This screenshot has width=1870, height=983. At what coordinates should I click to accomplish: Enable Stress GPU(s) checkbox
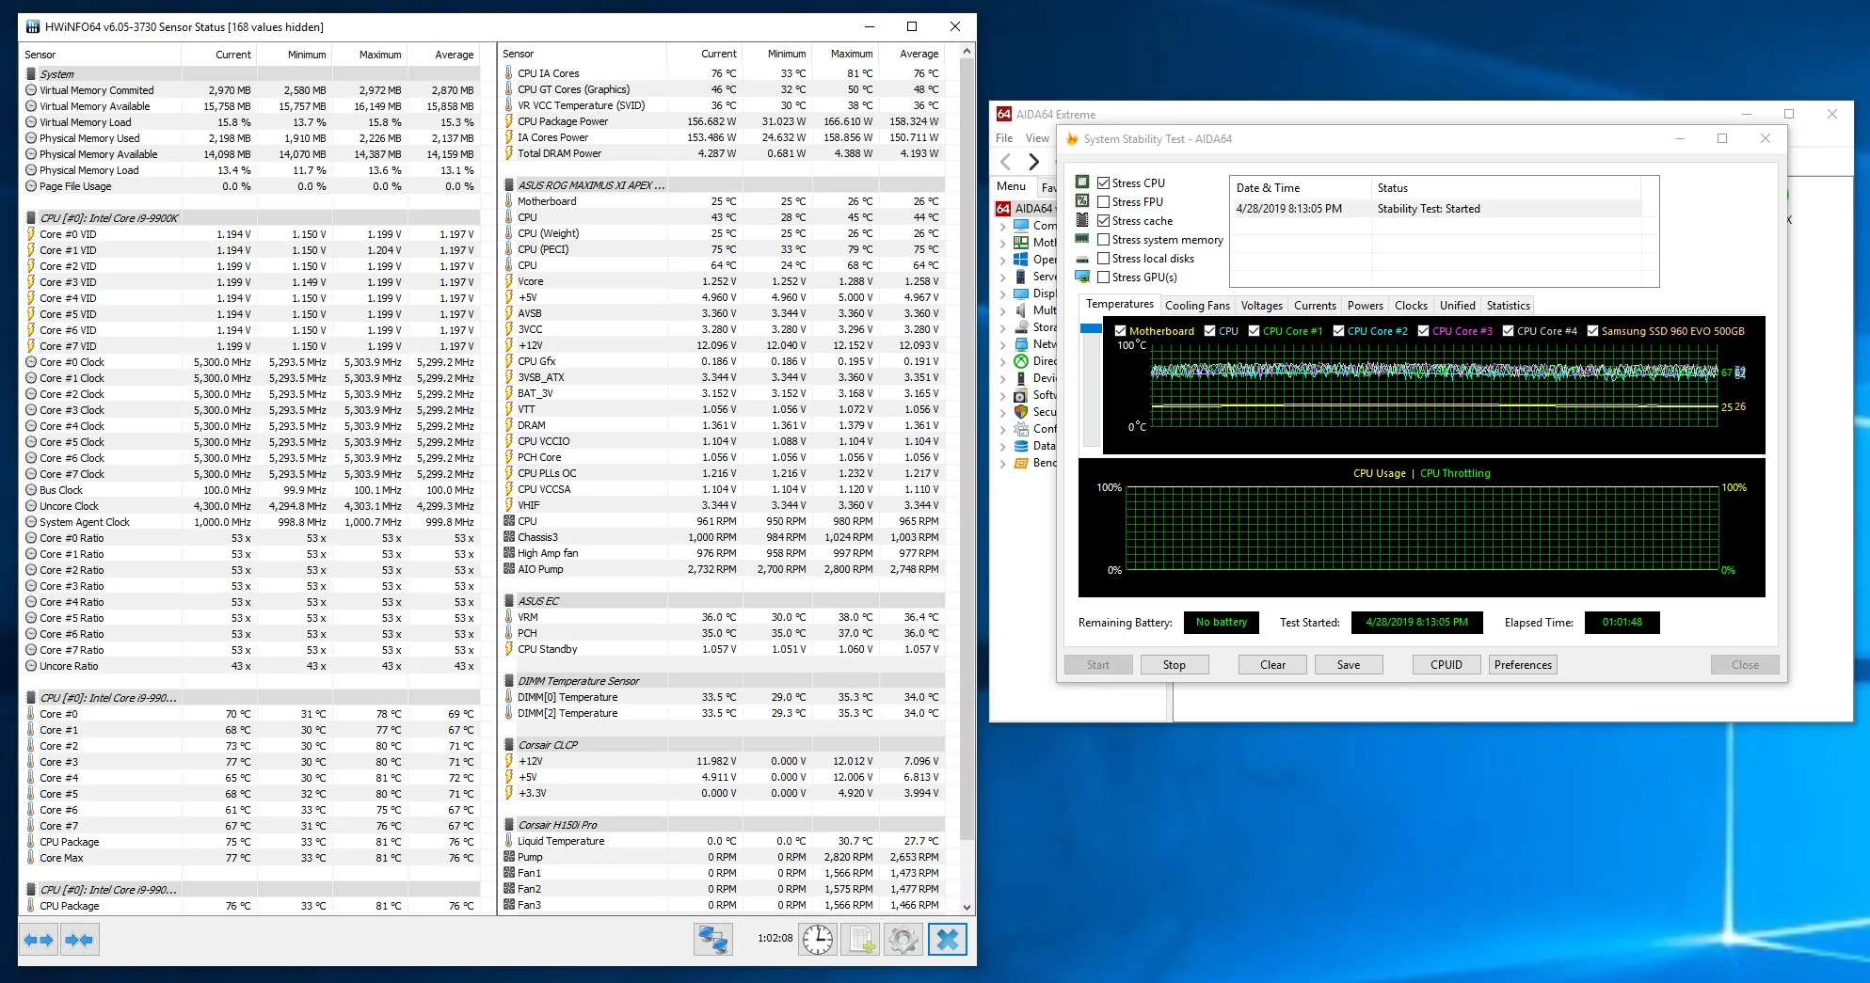(x=1104, y=277)
